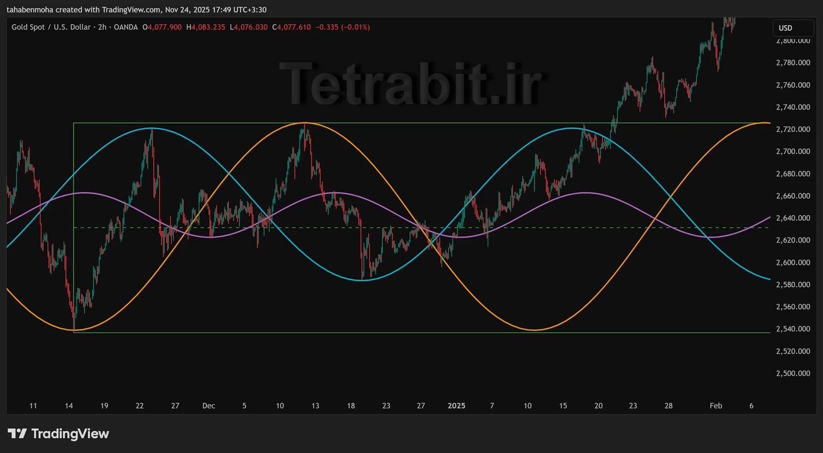Click the 2,620.000 price axis label
Image resolution: width=823 pixels, height=453 pixels.
[793, 240]
